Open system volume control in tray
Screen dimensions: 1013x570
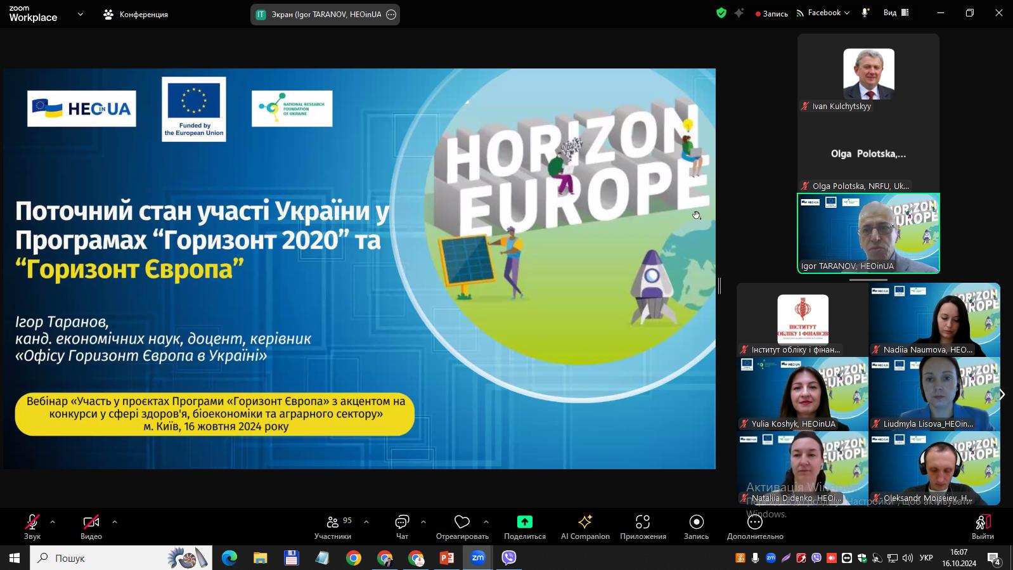(x=907, y=558)
